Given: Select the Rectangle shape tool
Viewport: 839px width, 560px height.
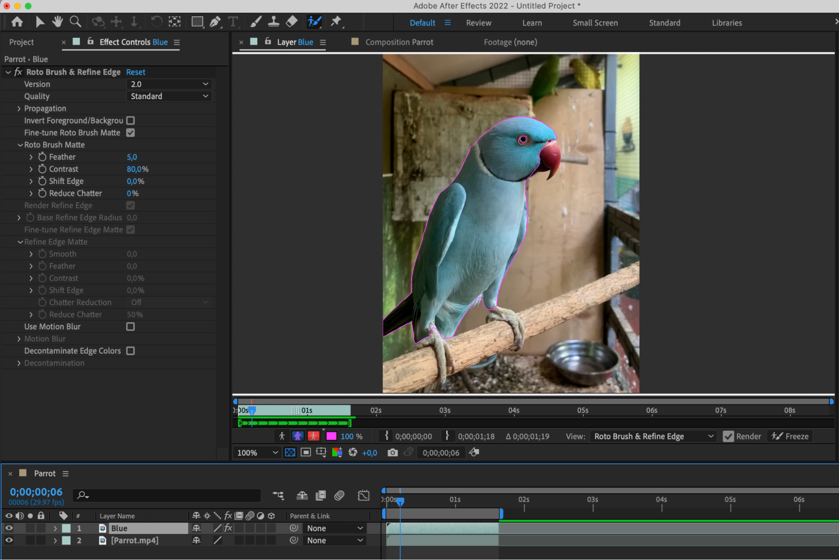Looking at the screenshot, I should click(x=197, y=22).
